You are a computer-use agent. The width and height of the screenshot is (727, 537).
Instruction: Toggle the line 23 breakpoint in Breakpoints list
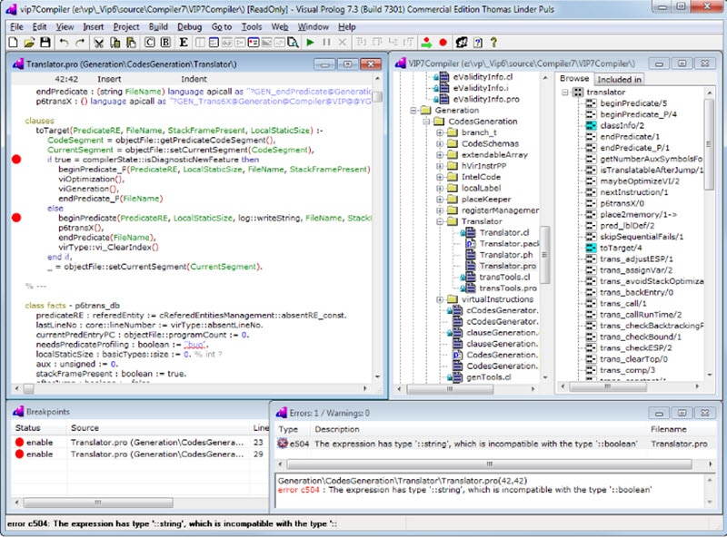pos(17,443)
